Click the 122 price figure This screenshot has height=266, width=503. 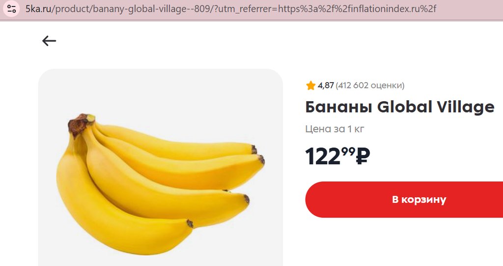point(323,157)
